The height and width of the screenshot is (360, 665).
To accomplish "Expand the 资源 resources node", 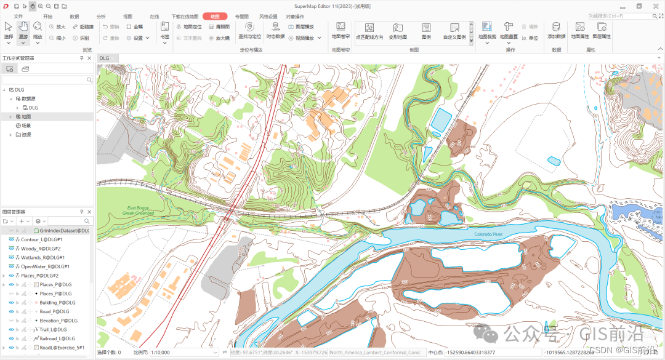I will 10,135.
